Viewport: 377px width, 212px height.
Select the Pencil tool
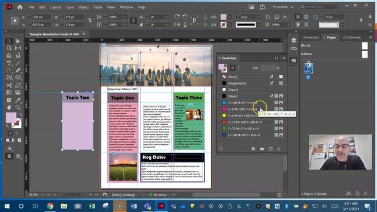(18, 71)
